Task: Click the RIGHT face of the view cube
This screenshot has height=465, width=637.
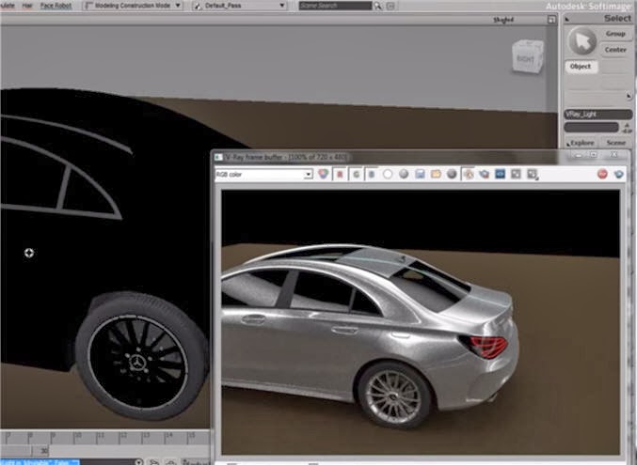Action: [525, 59]
